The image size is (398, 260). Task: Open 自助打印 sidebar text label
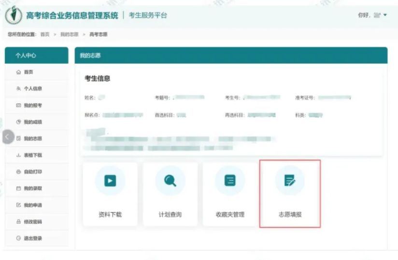click(x=33, y=172)
